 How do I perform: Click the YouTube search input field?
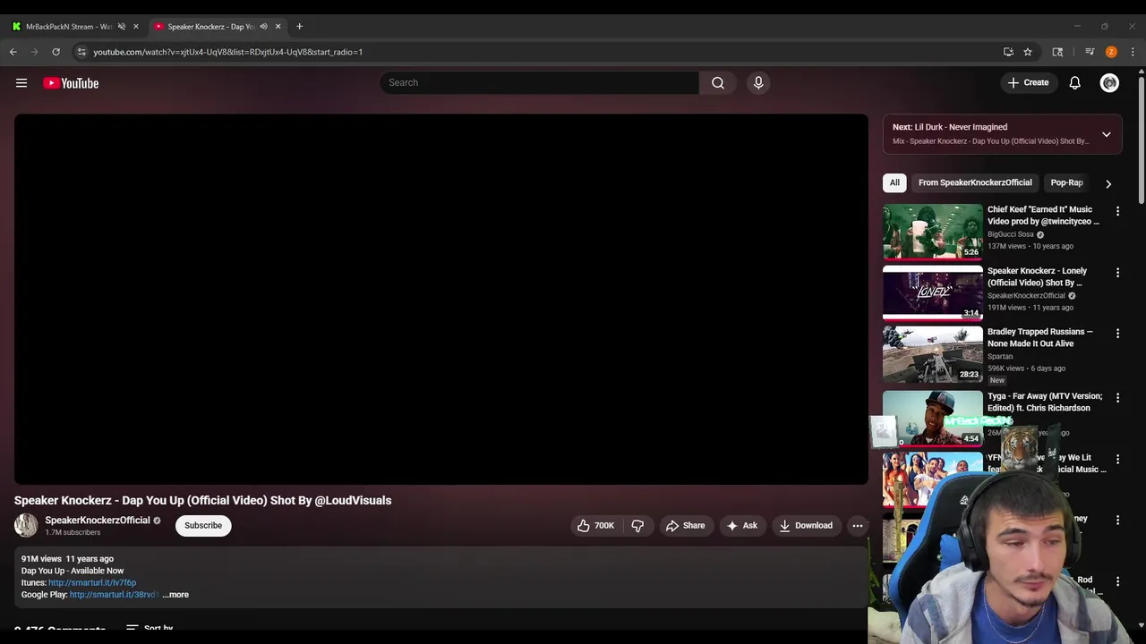[x=539, y=82]
